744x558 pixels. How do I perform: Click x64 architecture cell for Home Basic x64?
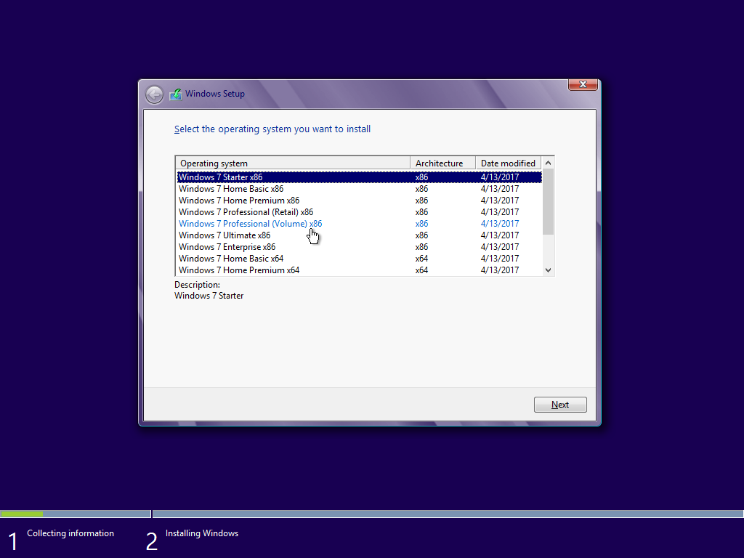click(421, 259)
